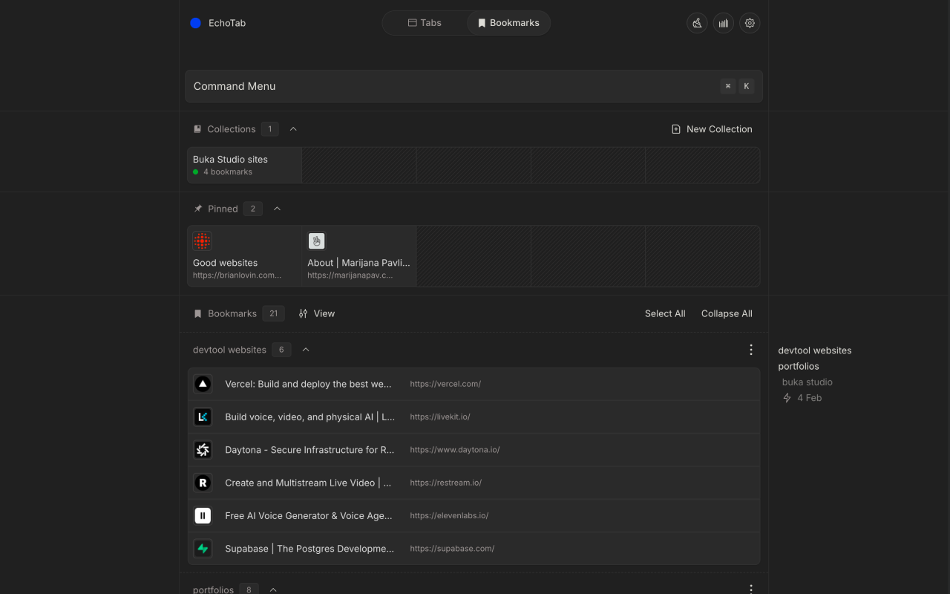
Task: Click the LiveKit favicon
Action: [203, 417]
